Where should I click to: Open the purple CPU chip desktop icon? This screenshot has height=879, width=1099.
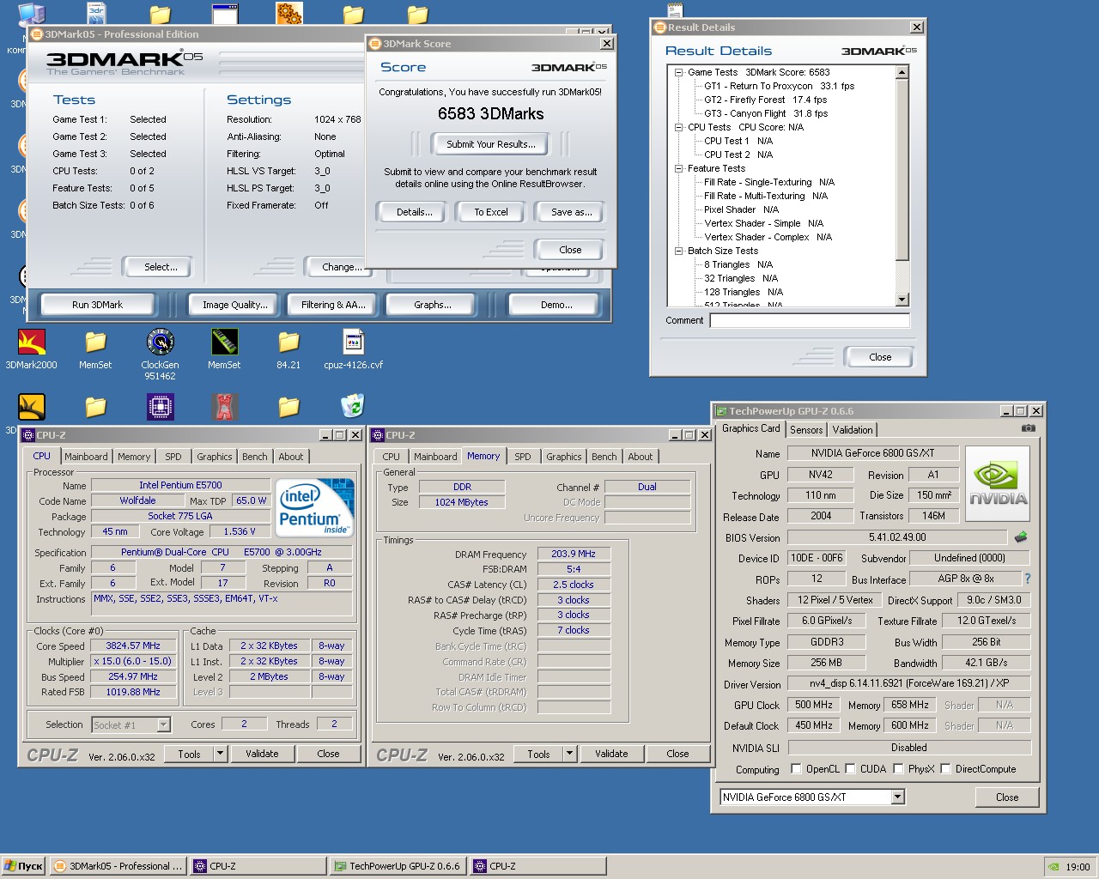pos(160,406)
